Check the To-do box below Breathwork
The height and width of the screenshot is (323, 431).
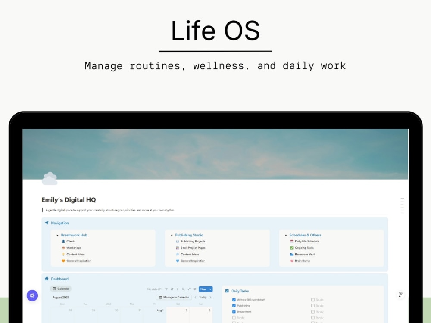click(234, 317)
